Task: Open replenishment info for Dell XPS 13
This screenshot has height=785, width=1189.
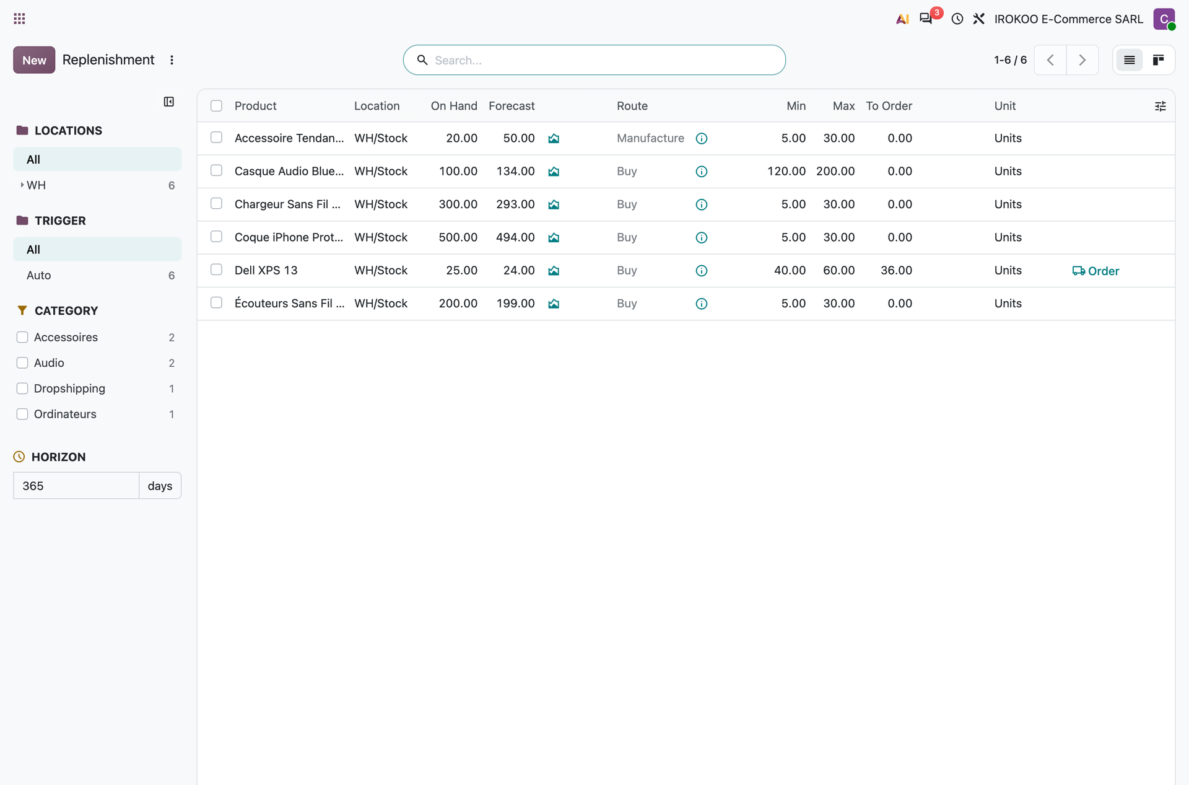Action: pos(702,271)
